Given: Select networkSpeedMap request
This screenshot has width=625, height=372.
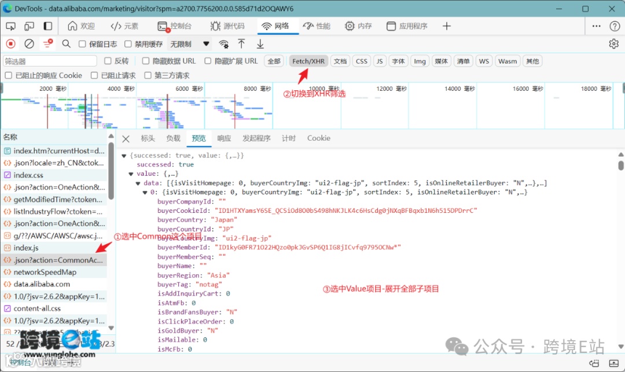Looking at the screenshot, I should click(54, 272).
